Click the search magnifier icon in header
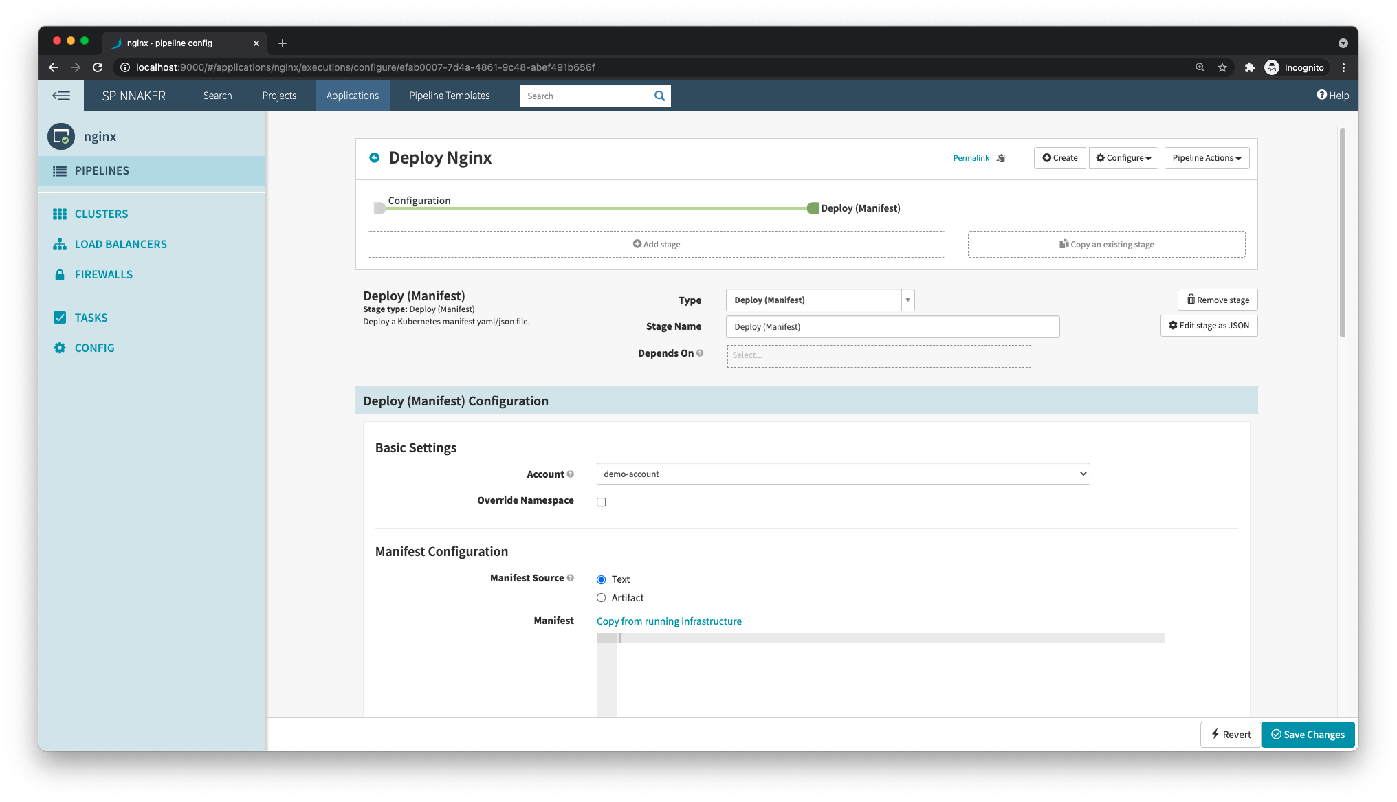1397x802 pixels. [x=659, y=96]
